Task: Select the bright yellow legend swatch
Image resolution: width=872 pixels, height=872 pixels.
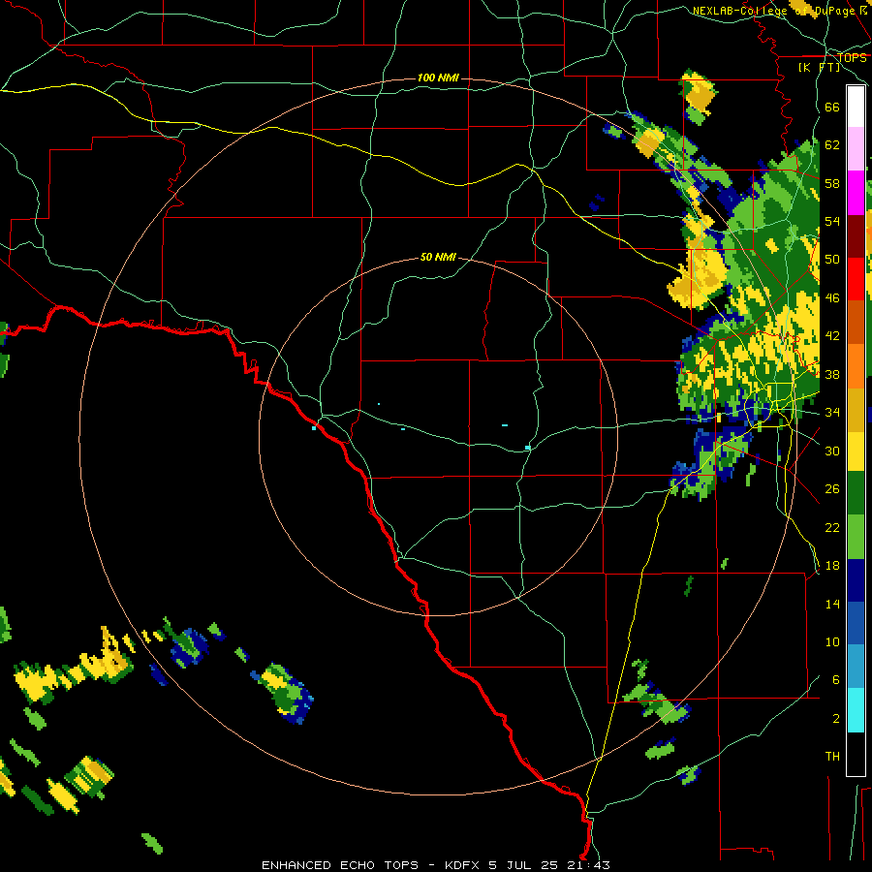Action: click(x=856, y=452)
